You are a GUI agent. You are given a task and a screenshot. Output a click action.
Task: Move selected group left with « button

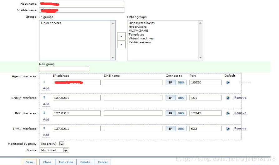tap(121, 36)
